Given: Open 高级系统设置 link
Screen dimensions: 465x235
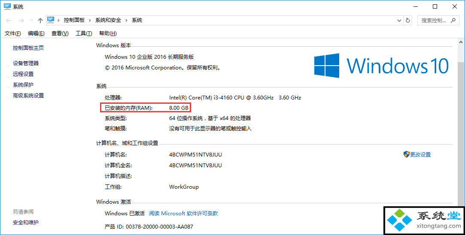Looking at the screenshot, I should pyautogui.click(x=28, y=96).
